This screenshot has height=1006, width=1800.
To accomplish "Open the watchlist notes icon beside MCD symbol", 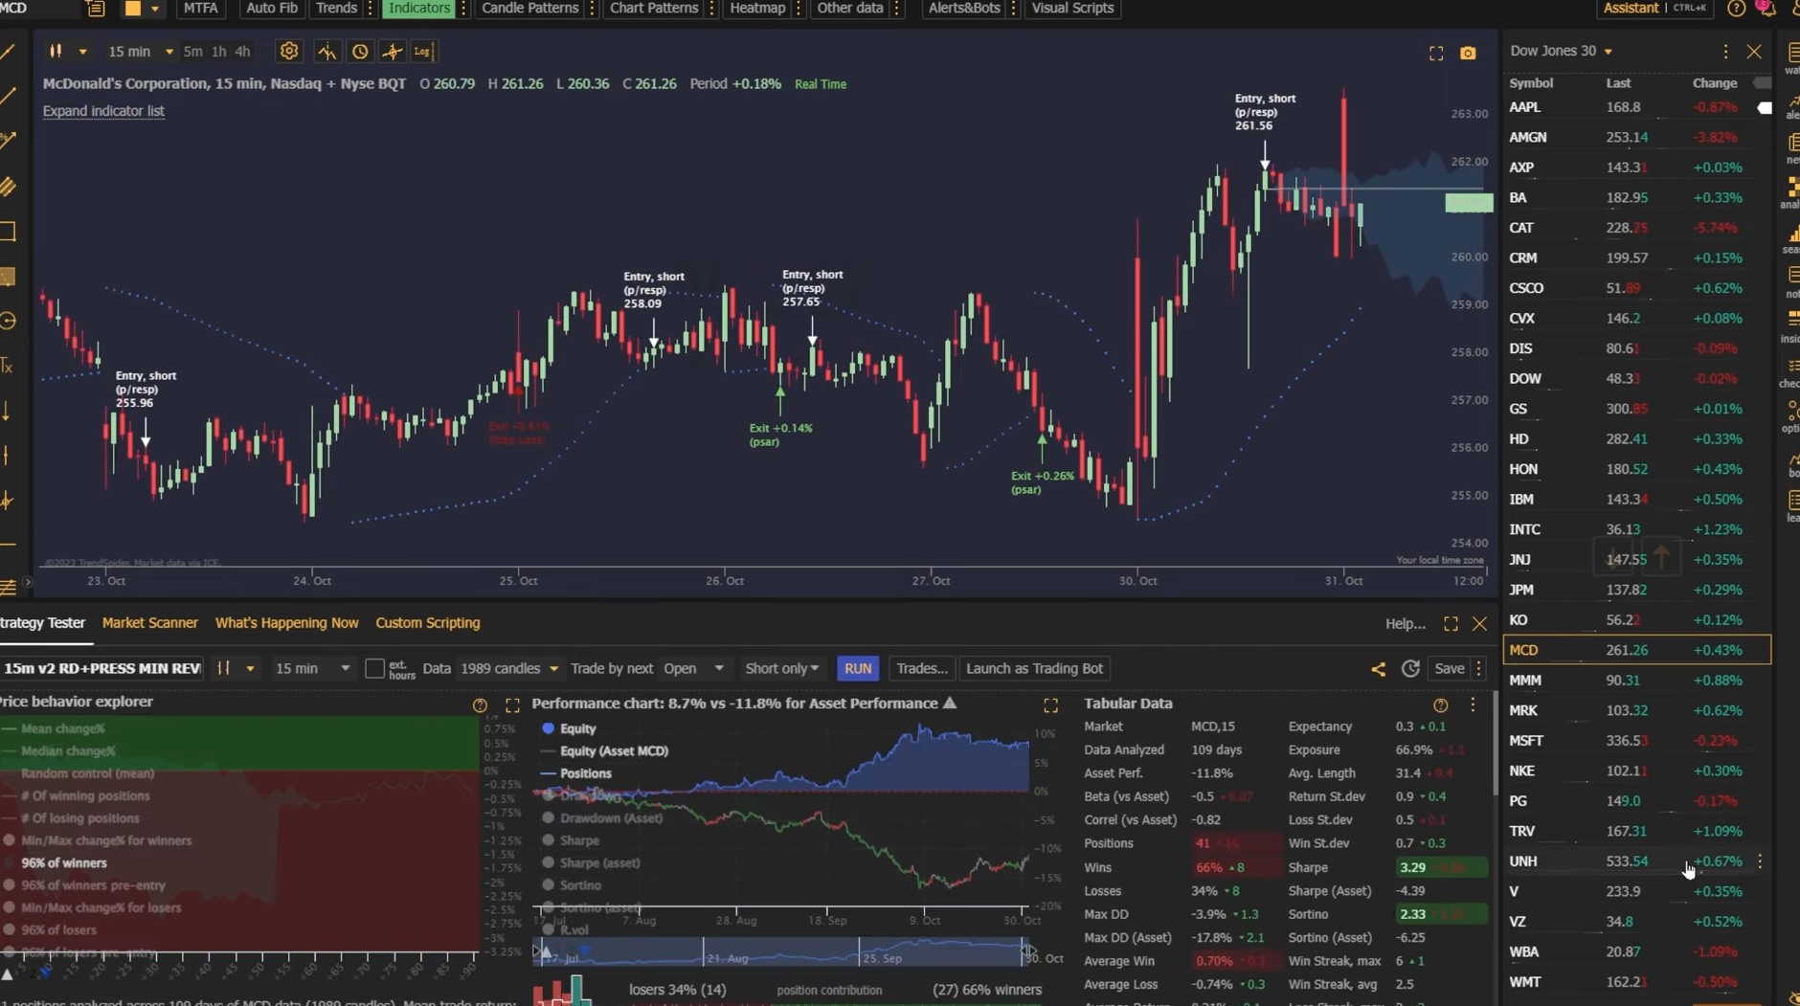I will click(96, 9).
